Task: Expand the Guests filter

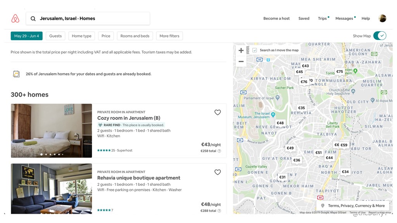Action: [55, 36]
